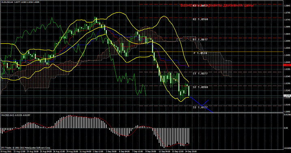Select the P 1.0520 pivot label
Image resolution: width=291 pixels, height=153 pixels.
click(200, 53)
